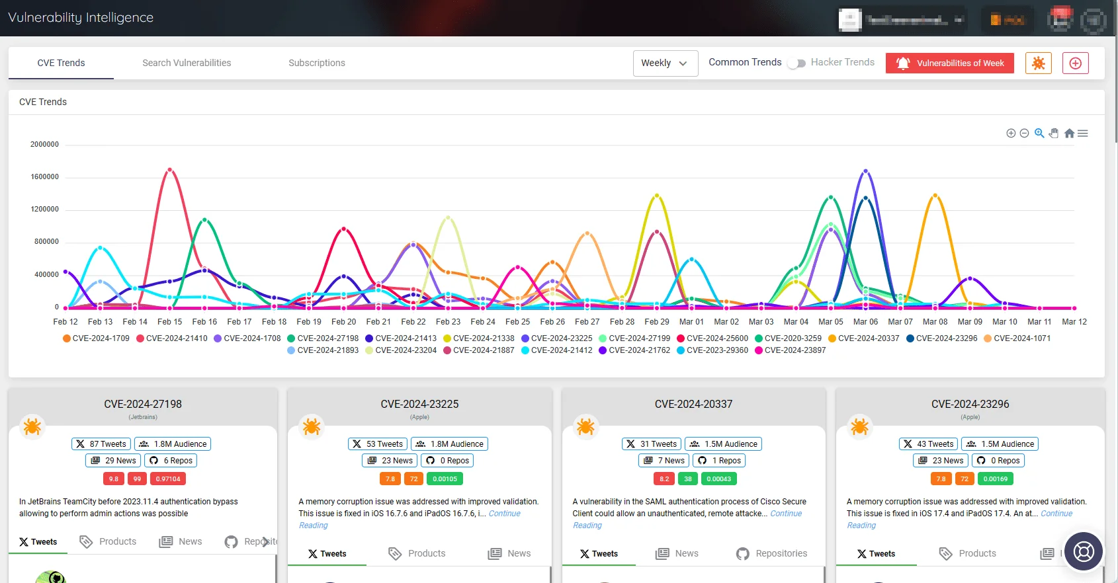The height and width of the screenshot is (583, 1118).
Task: Click the chart zoom in plus icon
Action: (1011, 134)
